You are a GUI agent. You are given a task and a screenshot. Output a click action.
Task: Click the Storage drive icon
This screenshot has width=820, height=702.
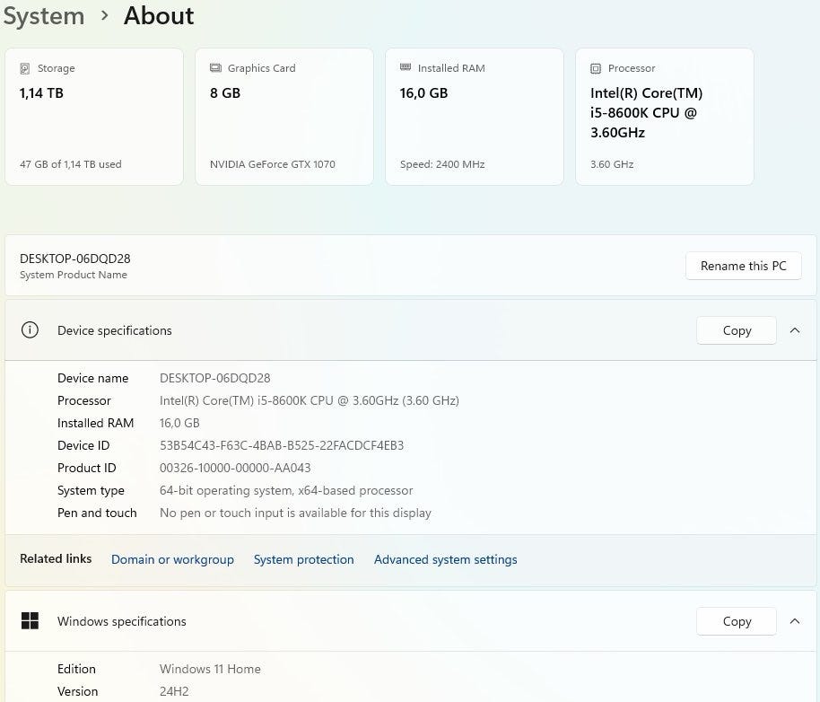[25, 68]
